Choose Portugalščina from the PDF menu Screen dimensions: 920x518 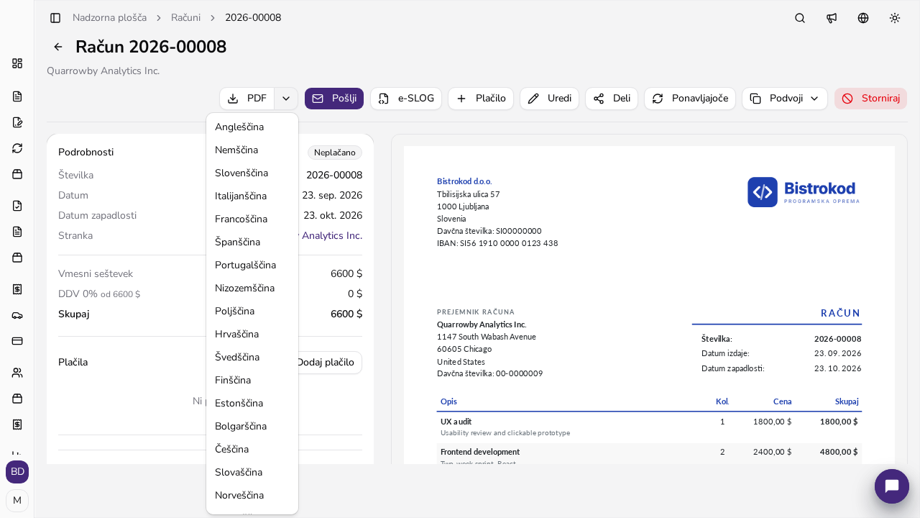coord(252,265)
